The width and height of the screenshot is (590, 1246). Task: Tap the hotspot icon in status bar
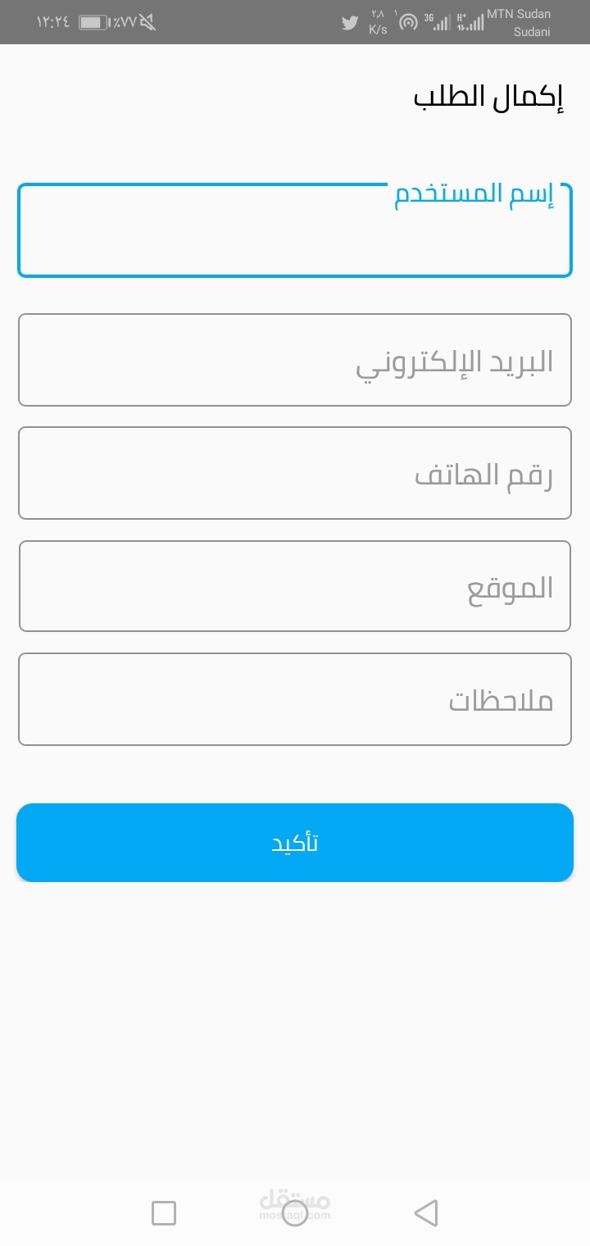[407, 22]
